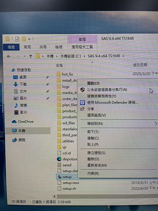Click the Downloads arrow icon in Quick access
The image size is (158, 211).
tap(16, 84)
